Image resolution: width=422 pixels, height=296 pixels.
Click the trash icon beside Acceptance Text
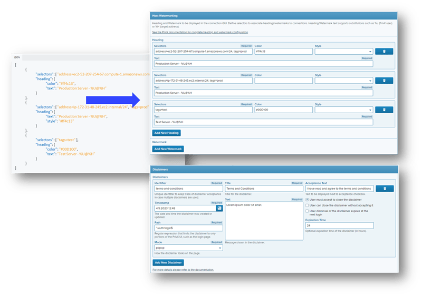pos(384,189)
